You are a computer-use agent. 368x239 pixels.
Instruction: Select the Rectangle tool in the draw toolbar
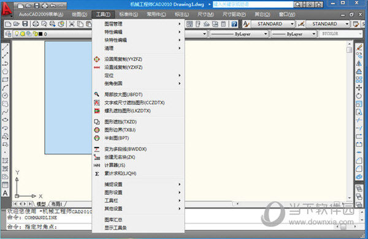(x=5, y=80)
